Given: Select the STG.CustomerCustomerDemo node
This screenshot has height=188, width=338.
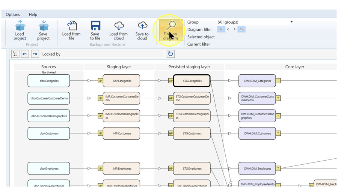Looking at the screenshot, I should click(x=192, y=98).
